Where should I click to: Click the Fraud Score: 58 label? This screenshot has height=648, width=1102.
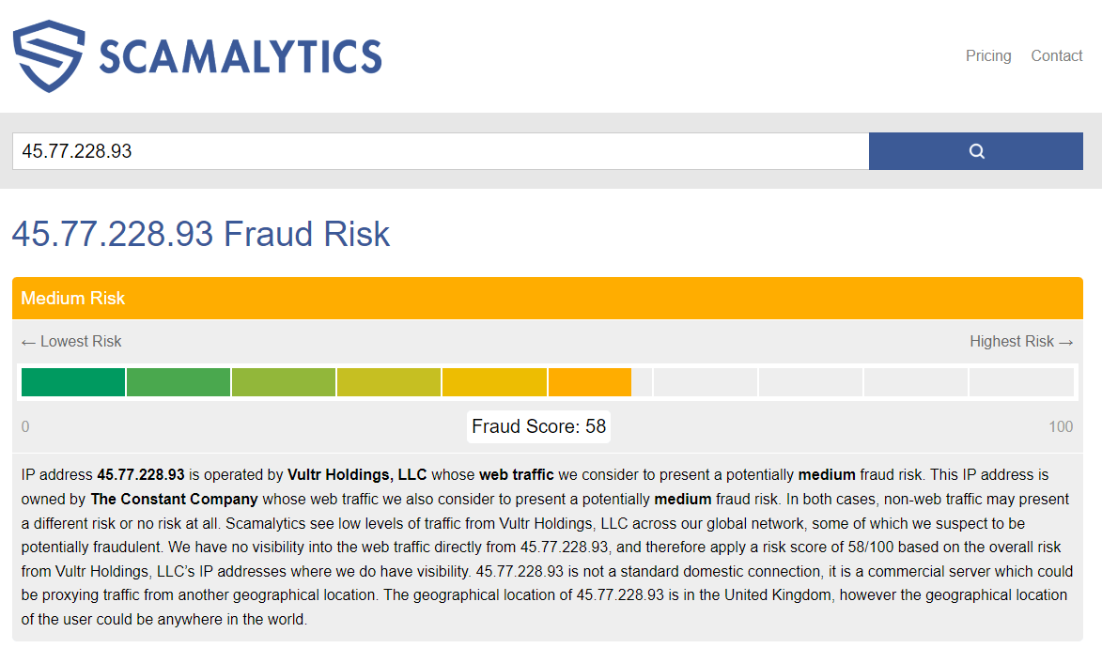tap(539, 426)
